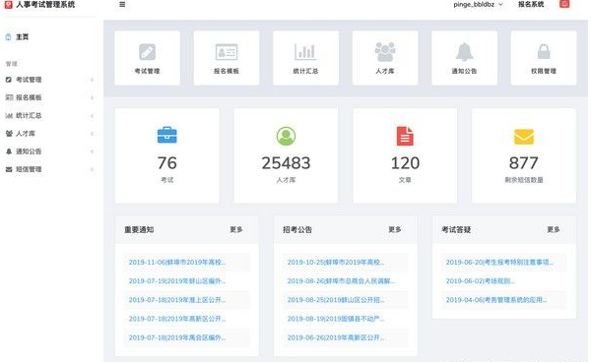This screenshot has width=591, height=362.
Task: Open the 2019-11-06 important notice link
Action: coord(177,263)
